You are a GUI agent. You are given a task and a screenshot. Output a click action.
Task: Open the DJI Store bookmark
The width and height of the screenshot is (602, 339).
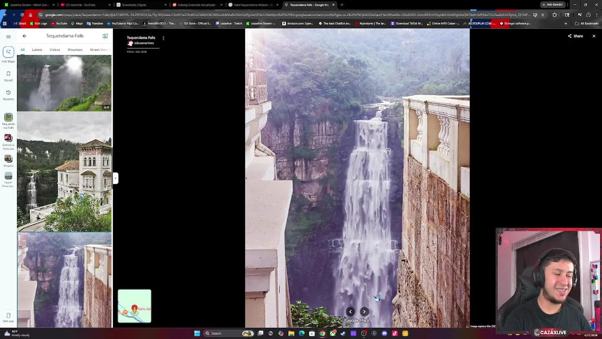195,23
